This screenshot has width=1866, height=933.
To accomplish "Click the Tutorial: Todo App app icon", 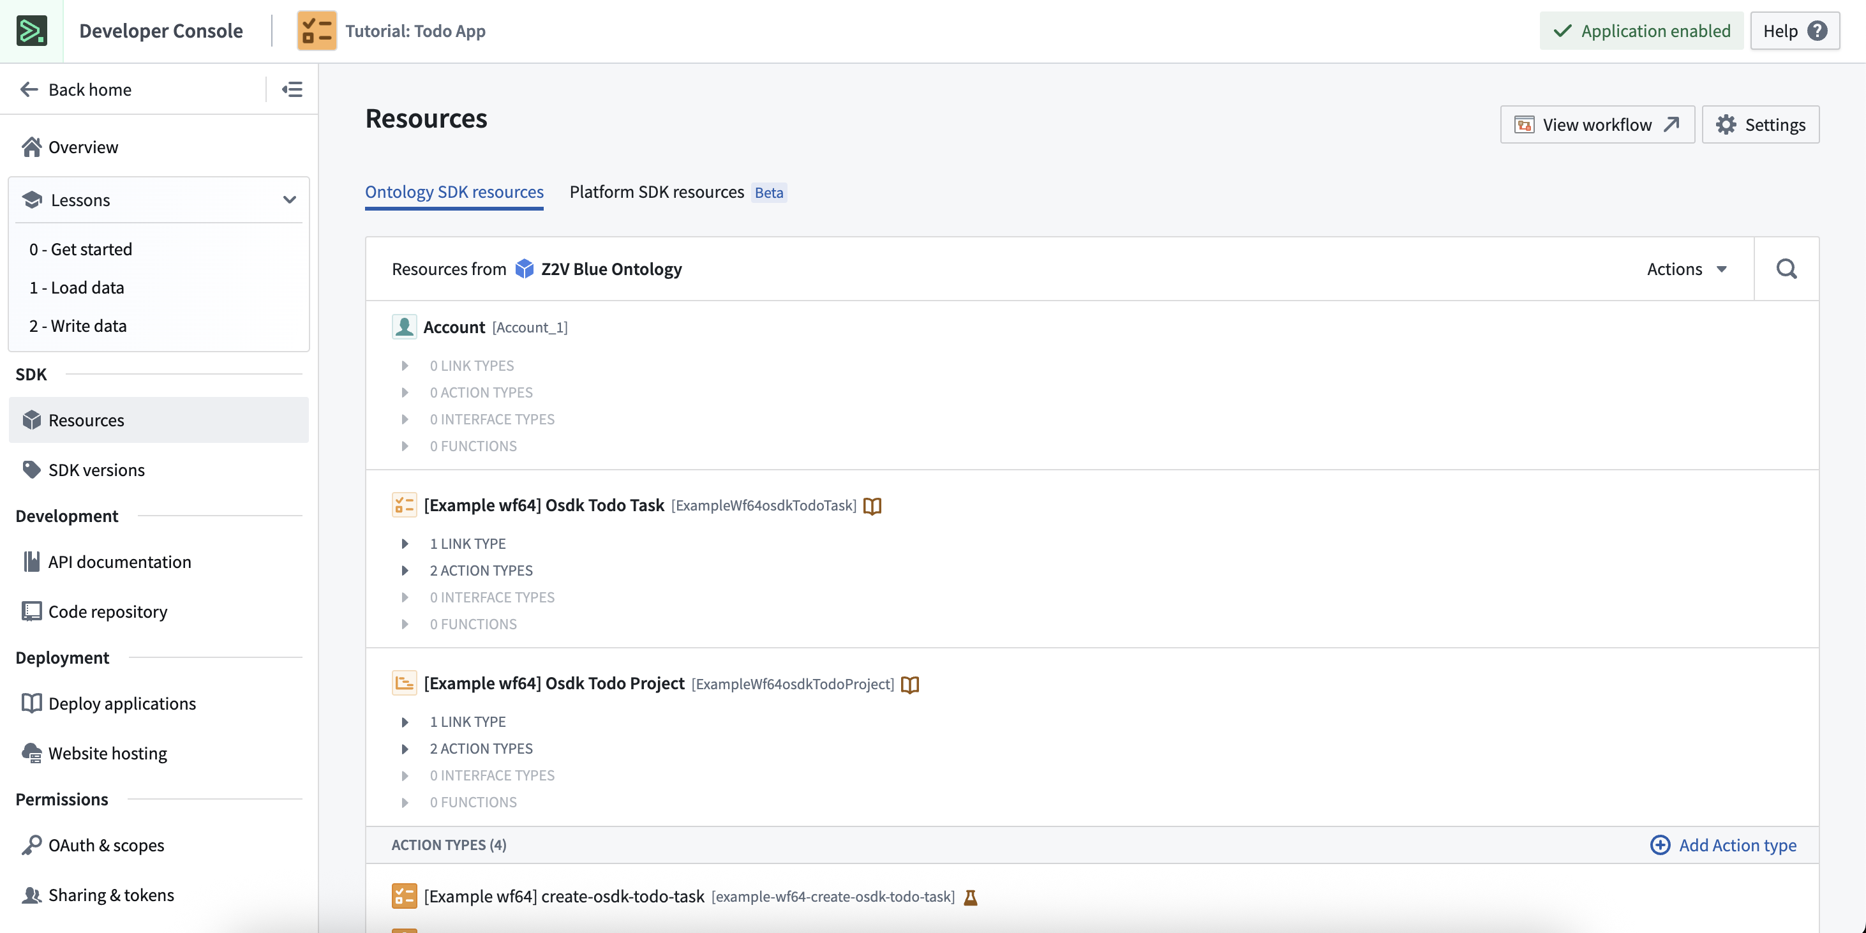I will coord(317,31).
